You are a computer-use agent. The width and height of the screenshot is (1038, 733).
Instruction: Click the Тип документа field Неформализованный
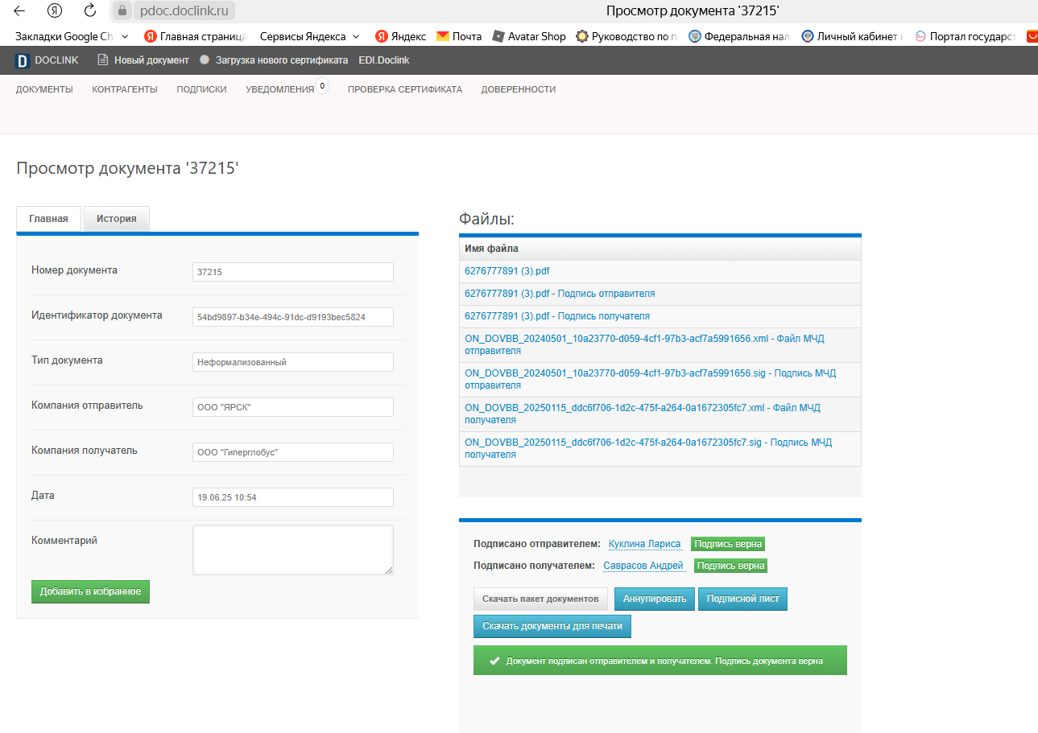(293, 362)
